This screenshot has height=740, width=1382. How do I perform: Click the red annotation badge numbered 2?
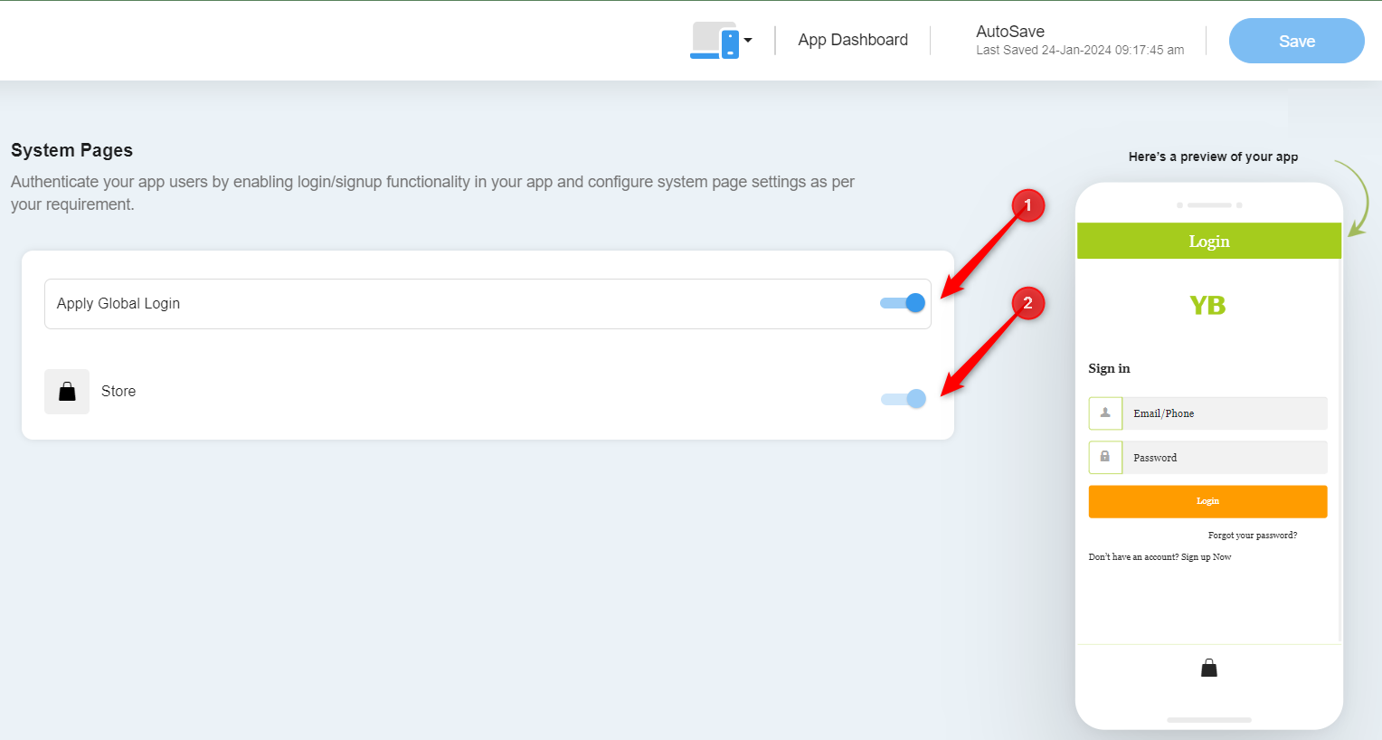[1027, 303]
